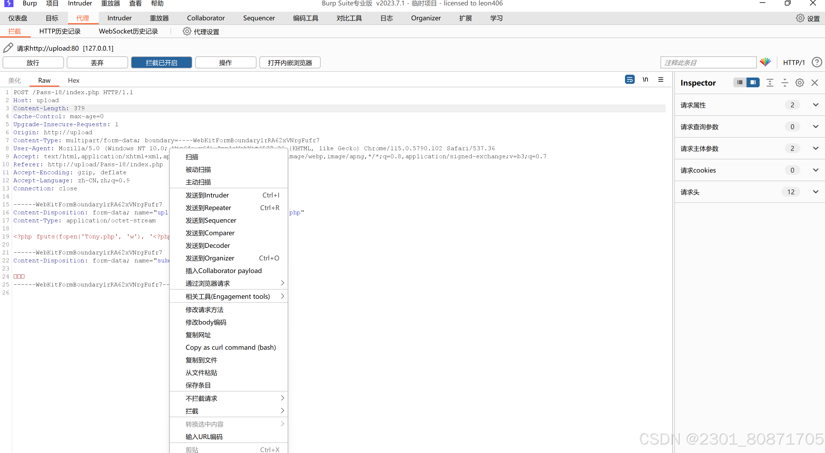825x453 pixels.
Task: Open the editor hamburger menu icon
Action: click(661, 79)
